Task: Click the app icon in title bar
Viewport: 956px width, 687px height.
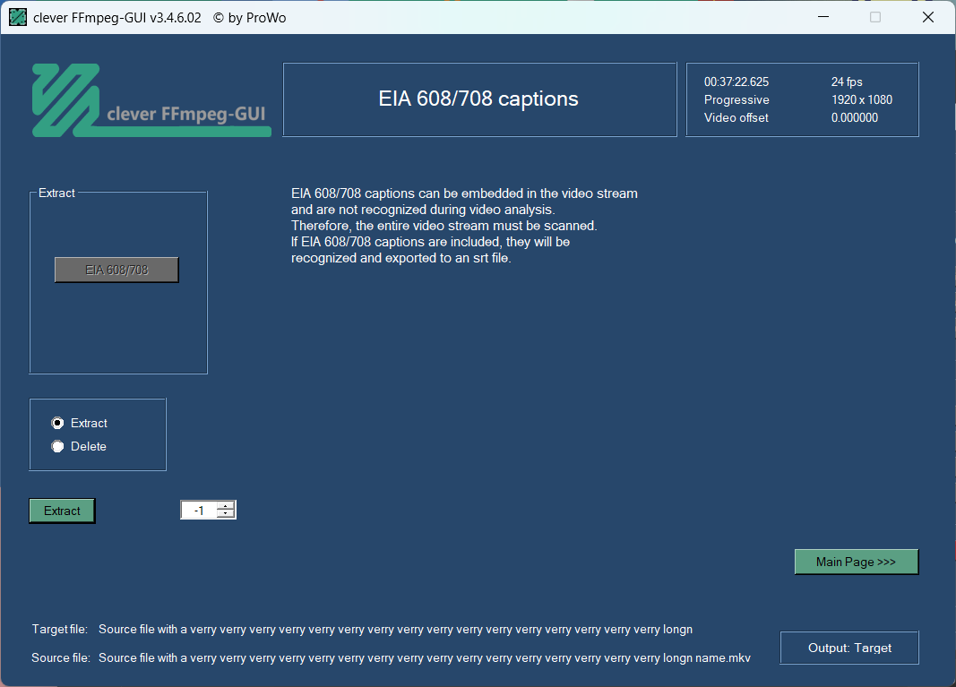Action: pos(18,17)
